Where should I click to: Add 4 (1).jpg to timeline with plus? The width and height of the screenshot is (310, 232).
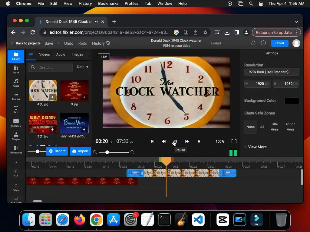[52, 97]
